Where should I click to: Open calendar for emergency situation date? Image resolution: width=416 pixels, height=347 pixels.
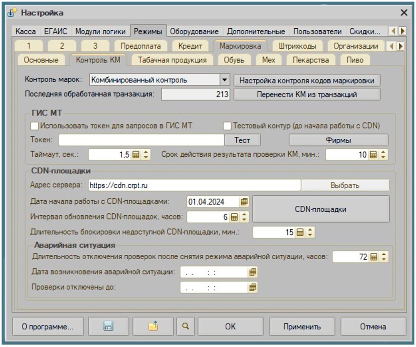coord(253,273)
